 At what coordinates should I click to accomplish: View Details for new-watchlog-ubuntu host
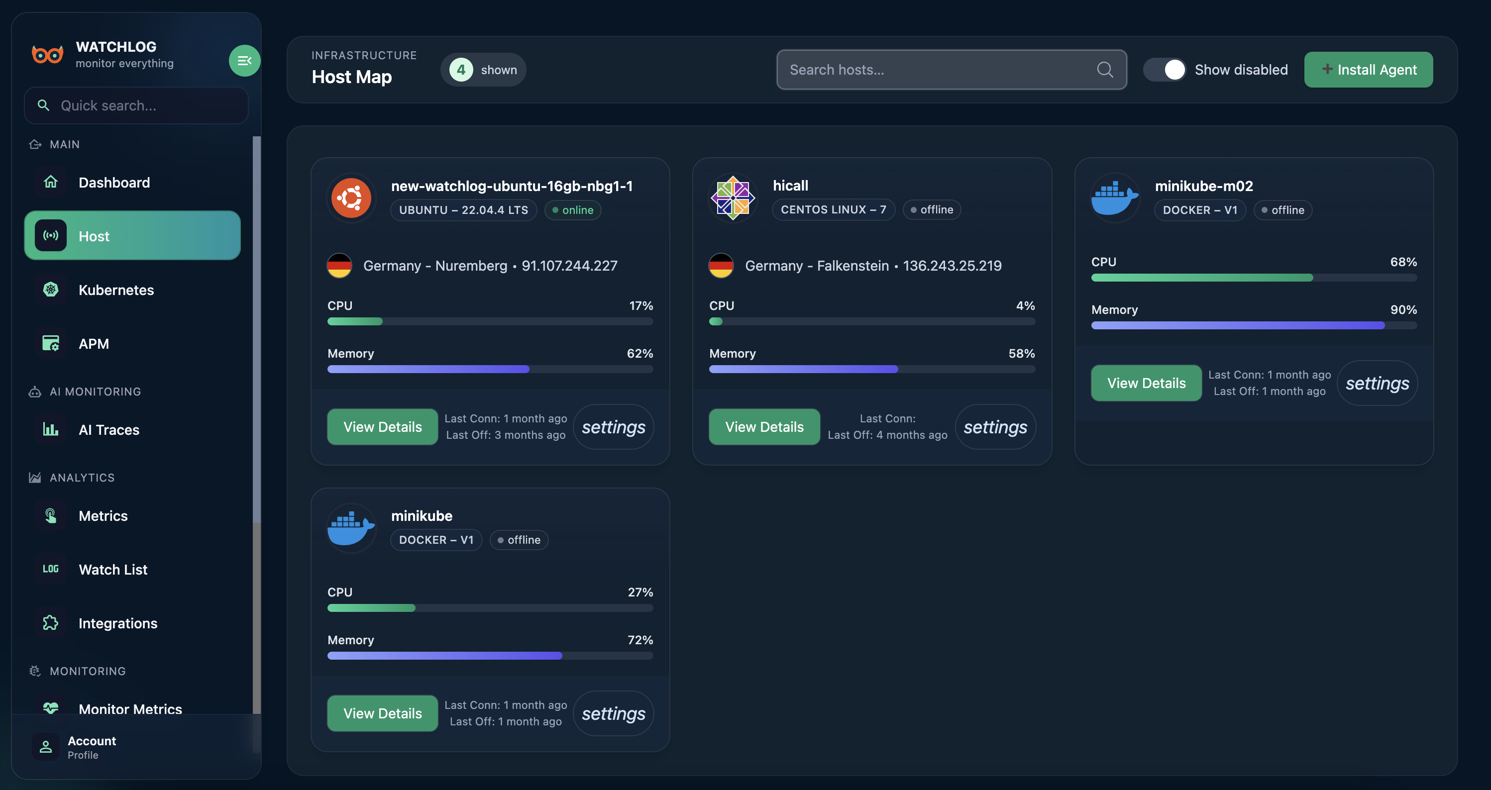pyautogui.click(x=383, y=426)
